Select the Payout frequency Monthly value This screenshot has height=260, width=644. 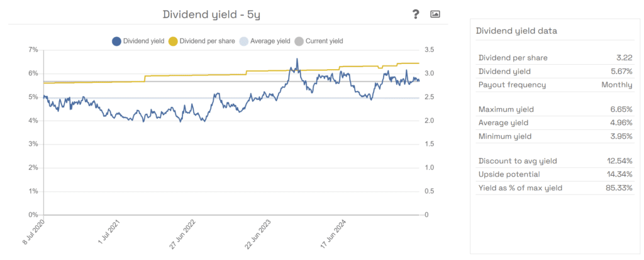coord(616,85)
